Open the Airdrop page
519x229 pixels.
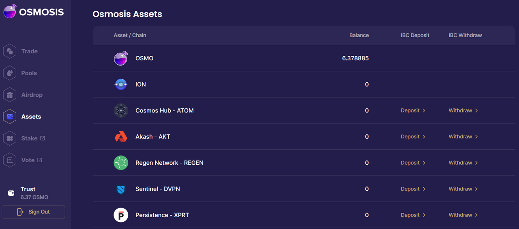pos(32,95)
